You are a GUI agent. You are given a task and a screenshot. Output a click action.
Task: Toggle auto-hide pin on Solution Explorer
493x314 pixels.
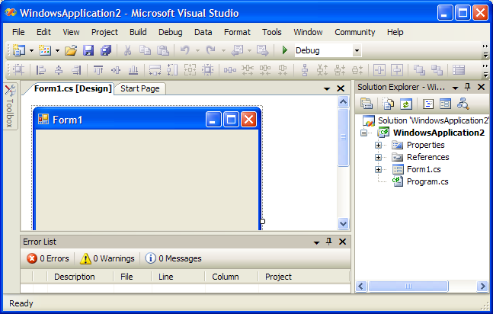click(x=468, y=87)
